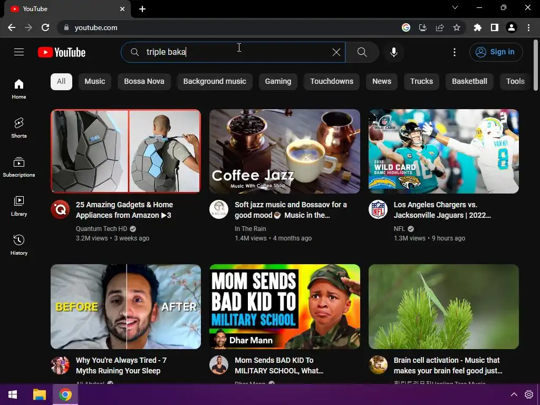The height and width of the screenshot is (405, 540).
Task: Reload the YouTube page
Action: [45, 27]
